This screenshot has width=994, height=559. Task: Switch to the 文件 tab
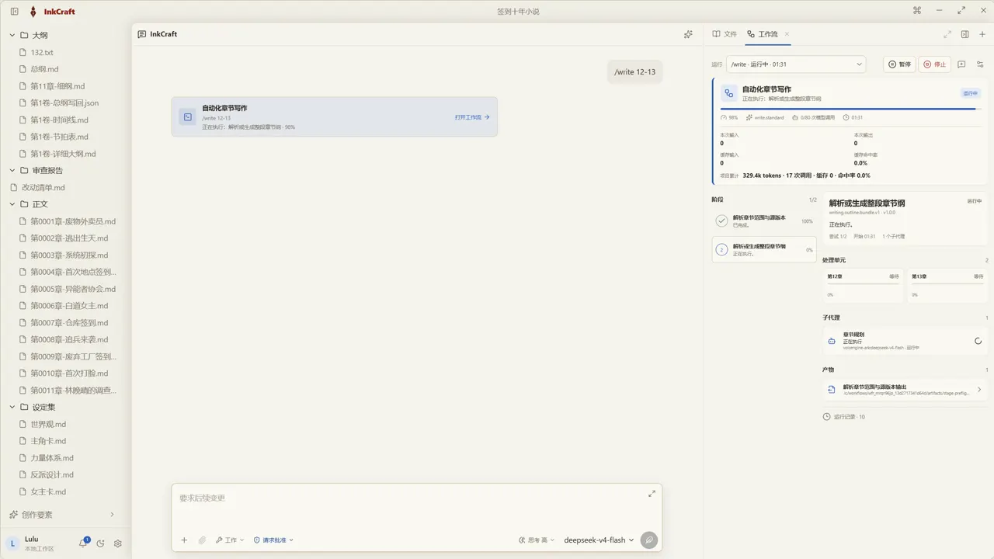(725, 34)
